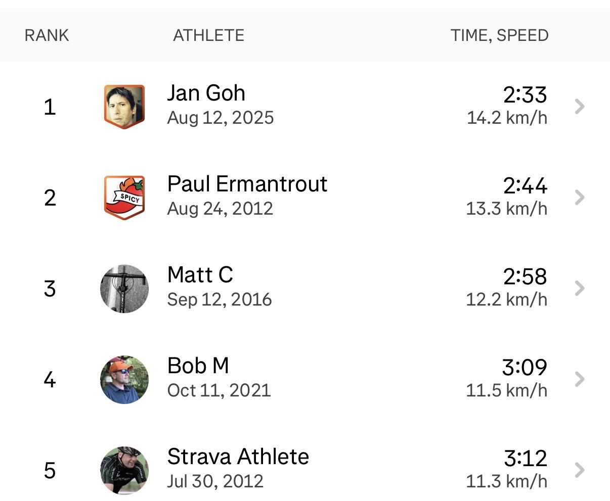
Task: Select Jan Goh's 2:33 time
Action: pos(525,95)
